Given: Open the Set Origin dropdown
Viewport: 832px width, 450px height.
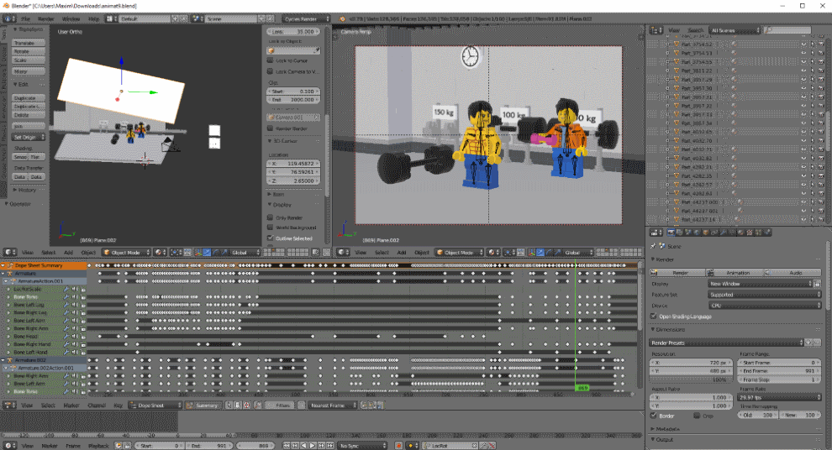Looking at the screenshot, I should [x=25, y=136].
